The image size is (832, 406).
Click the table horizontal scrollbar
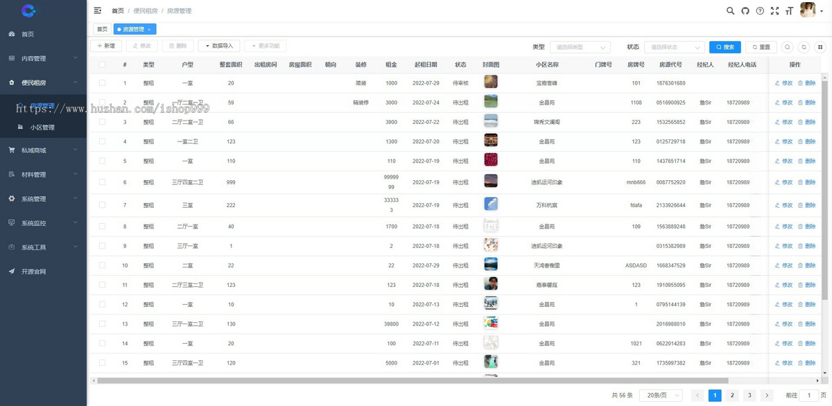(413, 380)
